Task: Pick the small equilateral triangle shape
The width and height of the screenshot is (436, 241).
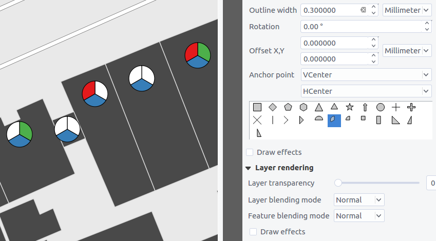Action: click(334, 106)
